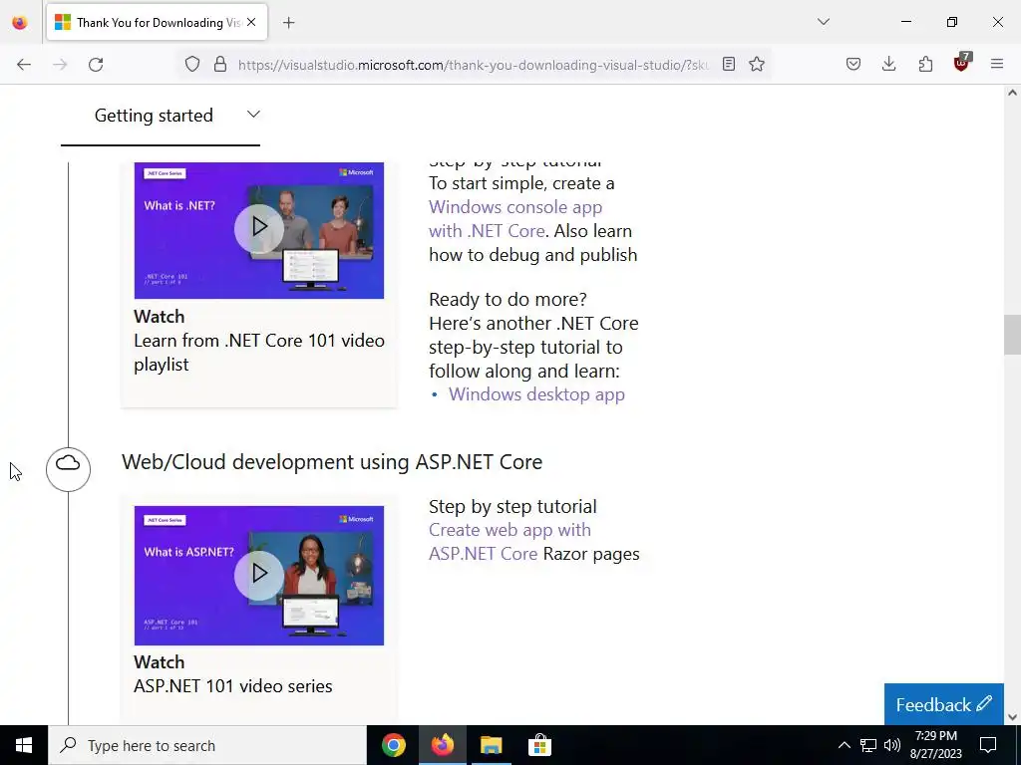Open the clock showing 7:29 PM

(x=935, y=745)
